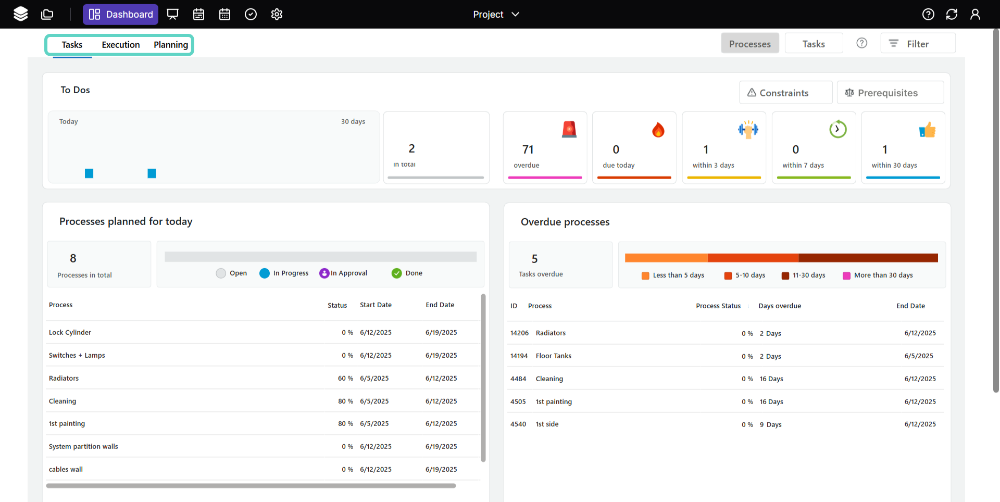This screenshot has width=1000, height=502.
Task: Switch to the Planning tab
Action: (170, 45)
